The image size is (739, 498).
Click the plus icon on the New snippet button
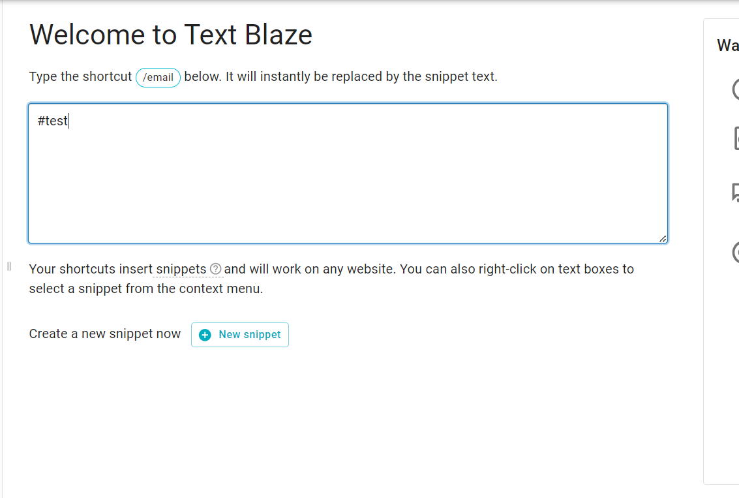[x=205, y=334]
